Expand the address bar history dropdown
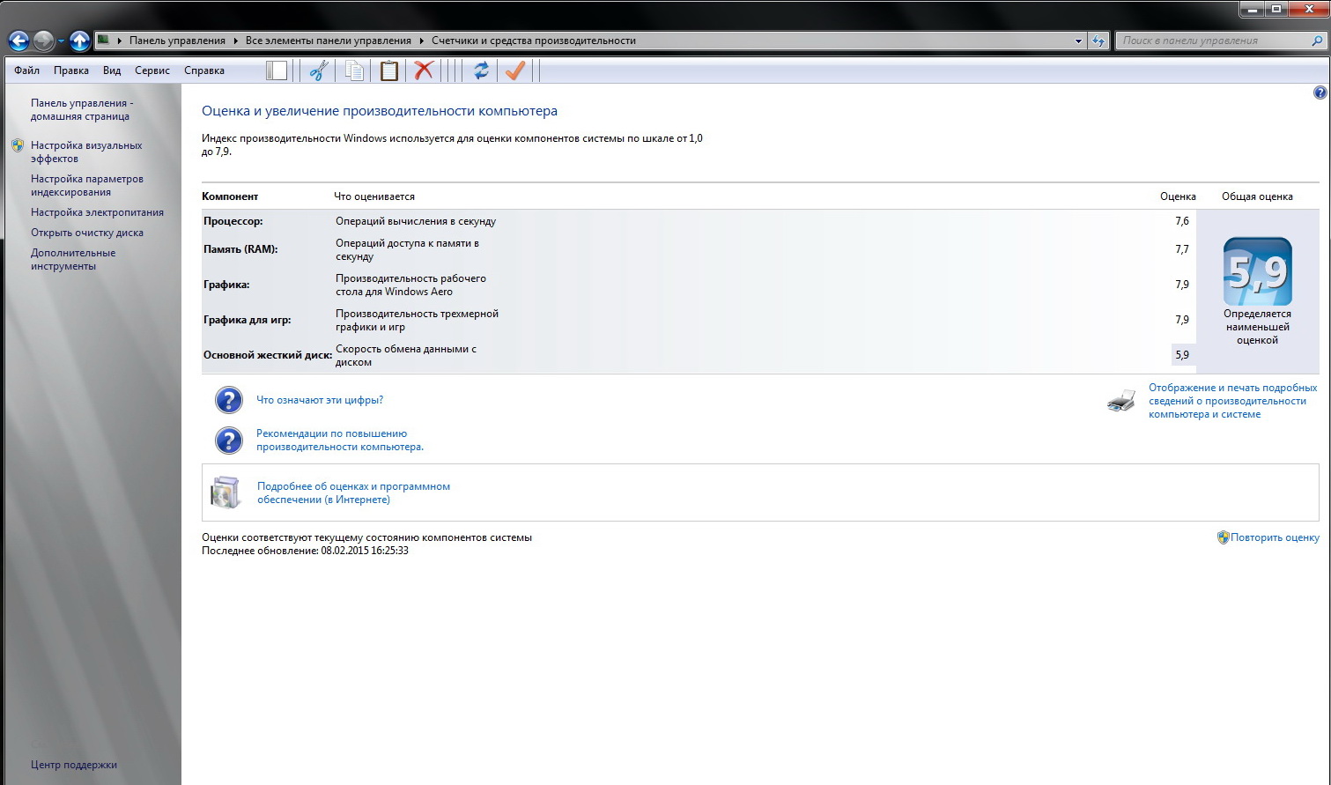 [1078, 41]
